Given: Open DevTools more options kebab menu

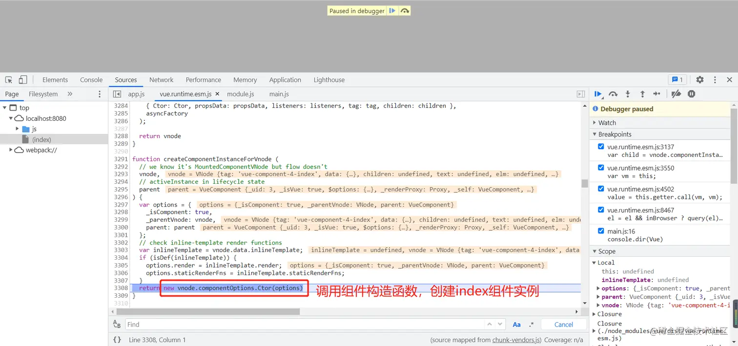Looking at the screenshot, I should (715, 80).
